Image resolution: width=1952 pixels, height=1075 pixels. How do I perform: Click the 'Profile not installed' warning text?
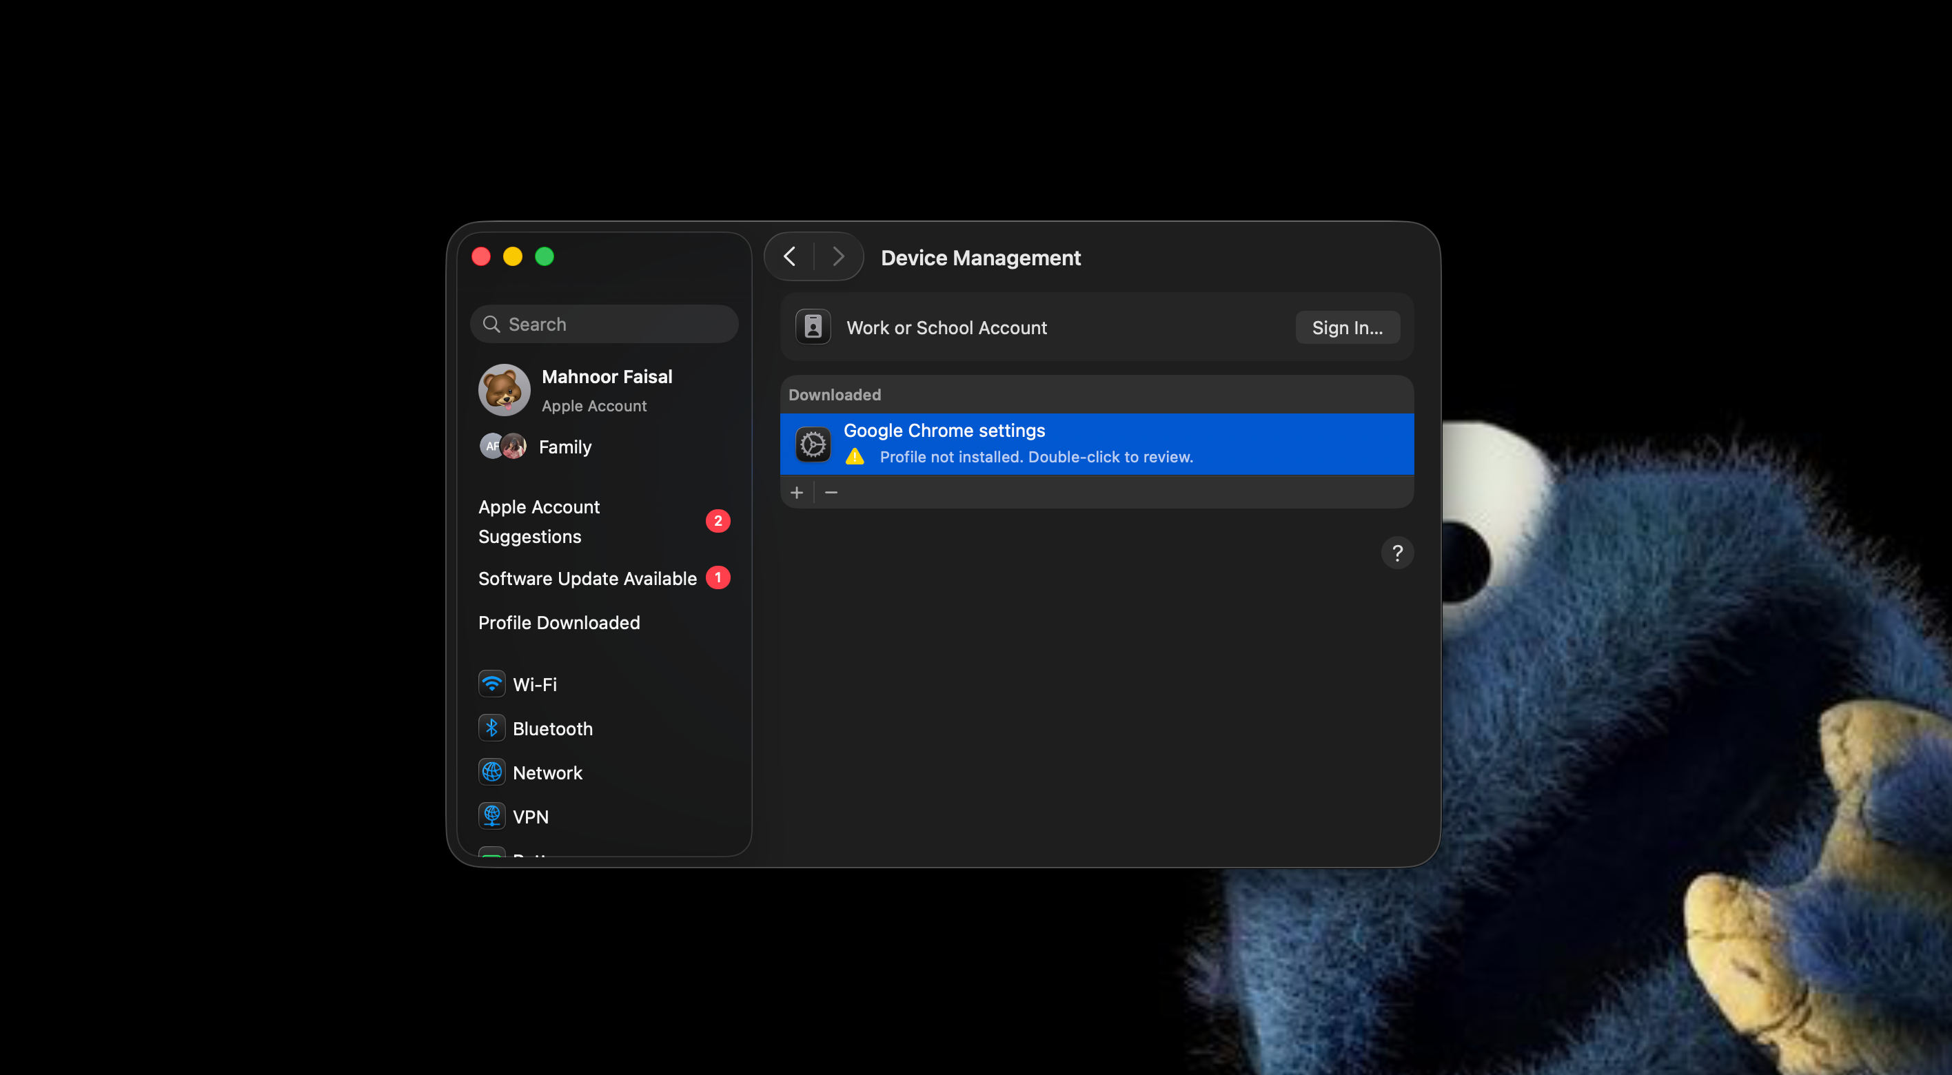coord(1036,457)
